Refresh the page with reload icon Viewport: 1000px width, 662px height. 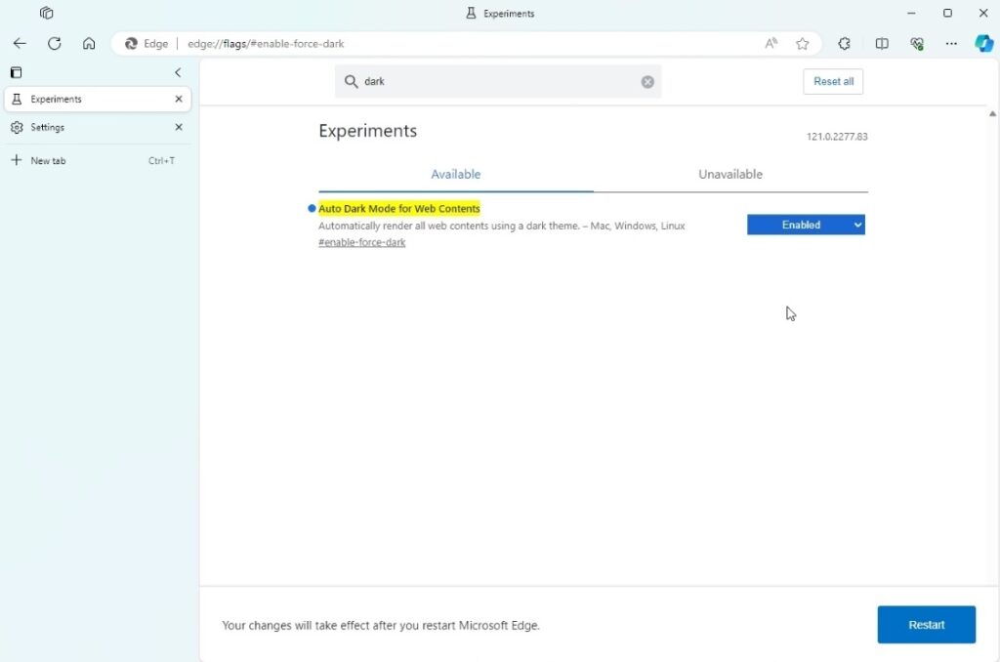[55, 43]
